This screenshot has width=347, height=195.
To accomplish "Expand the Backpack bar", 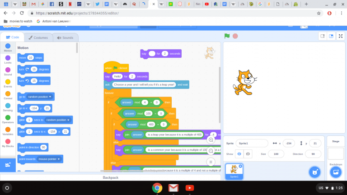I will pyautogui.click(x=110, y=178).
